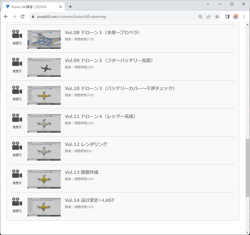Click the camera icon for Vol.09

click(x=17, y=62)
